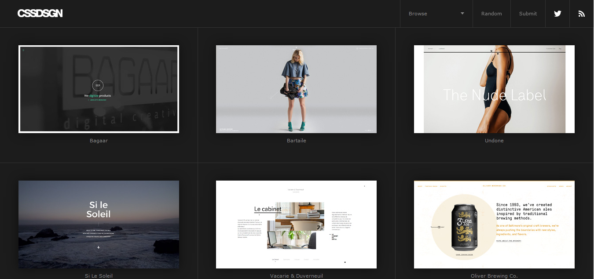Open the Bartaile site link
This screenshot has width=594, height=279.
[296, 140]
